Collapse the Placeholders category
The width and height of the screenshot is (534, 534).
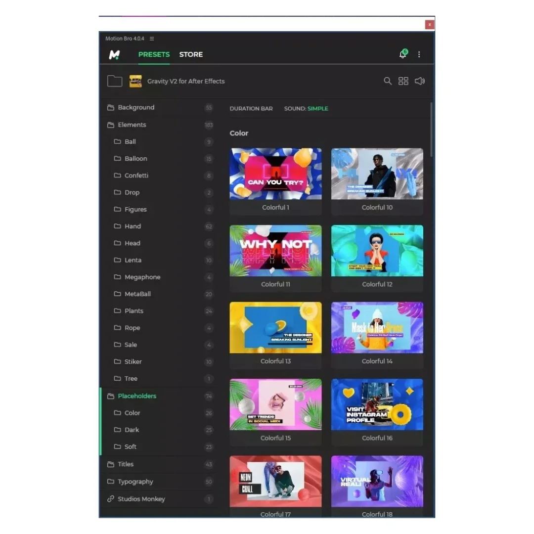(159, 396)
